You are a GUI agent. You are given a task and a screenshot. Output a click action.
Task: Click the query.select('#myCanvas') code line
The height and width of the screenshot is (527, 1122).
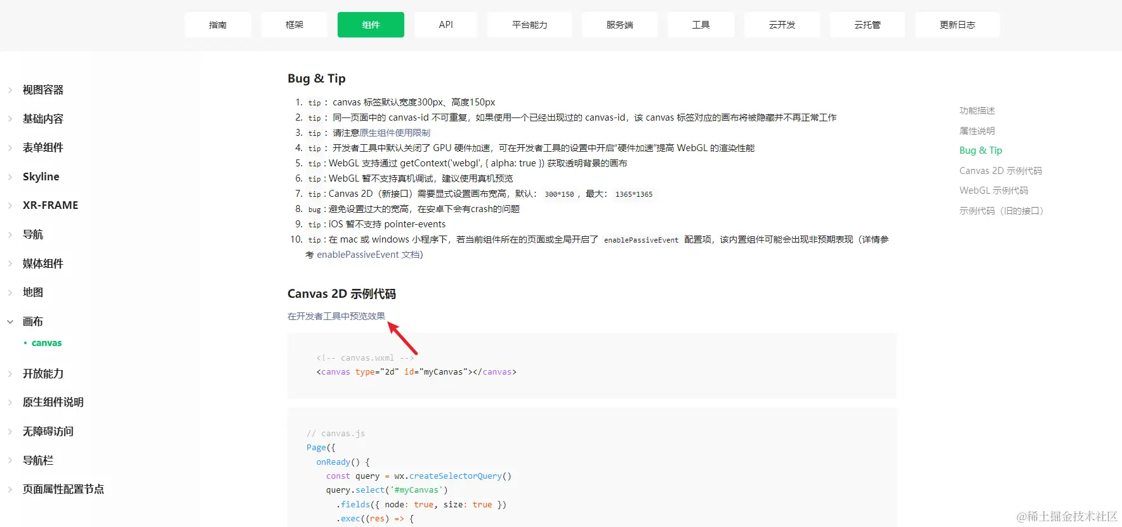tap(387, 490)
